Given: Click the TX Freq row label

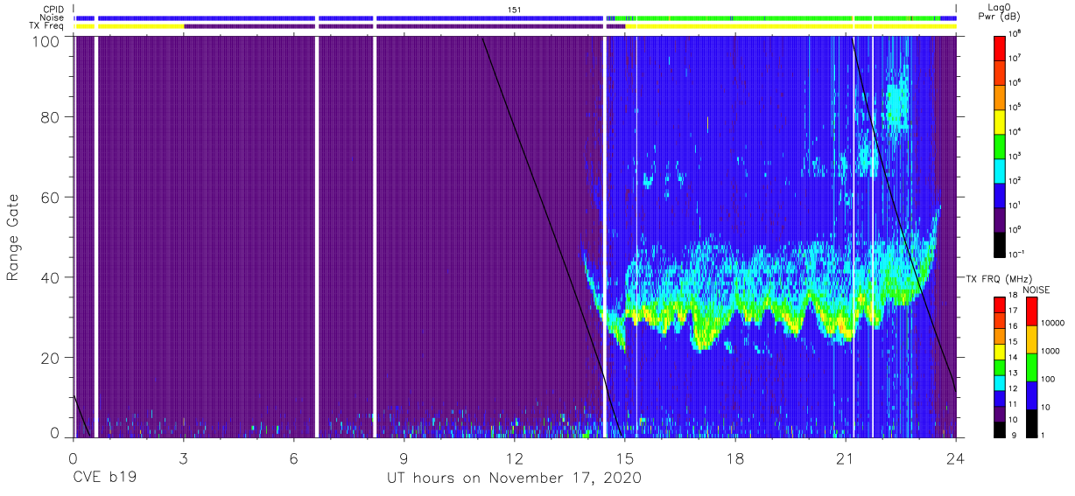Looking at the screenshot, I should click(x=46, y=26).
